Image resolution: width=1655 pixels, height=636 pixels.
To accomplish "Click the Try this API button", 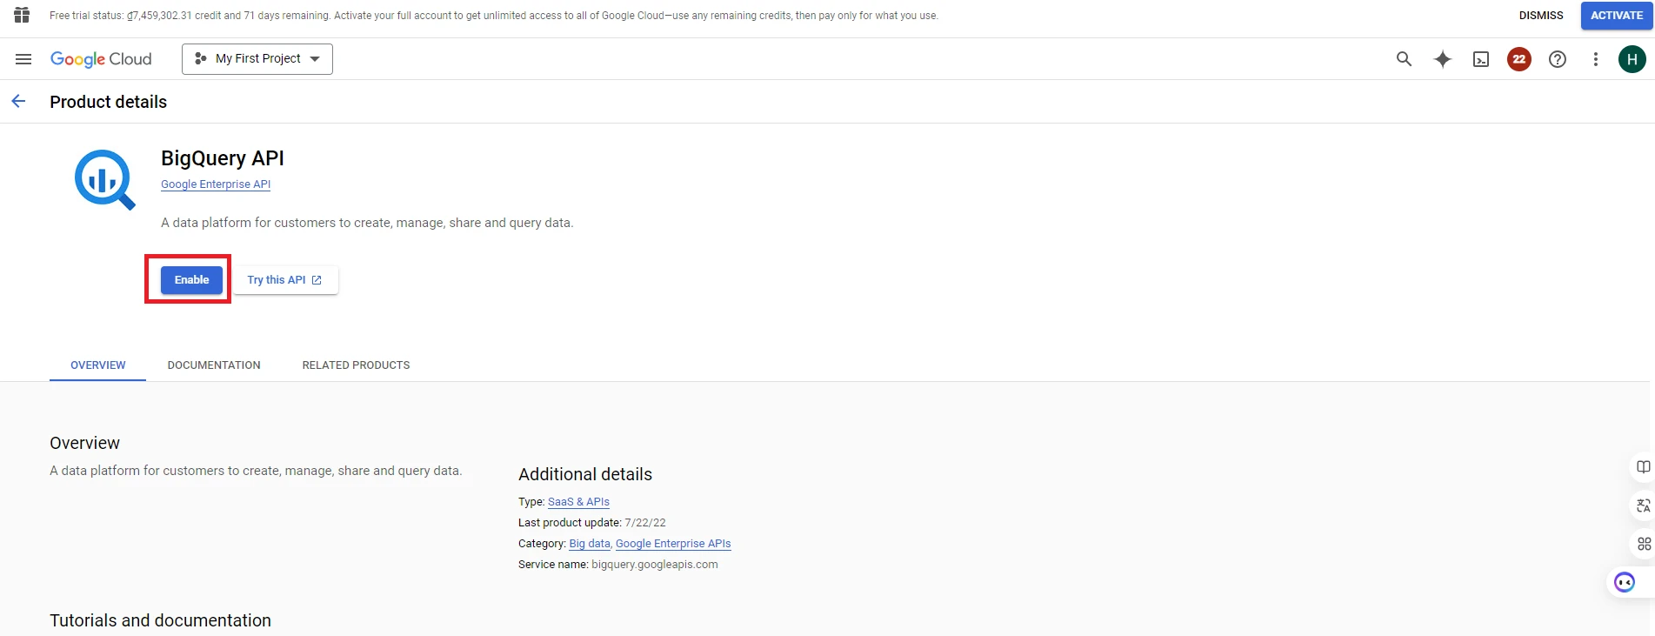I will coord(284,280).
